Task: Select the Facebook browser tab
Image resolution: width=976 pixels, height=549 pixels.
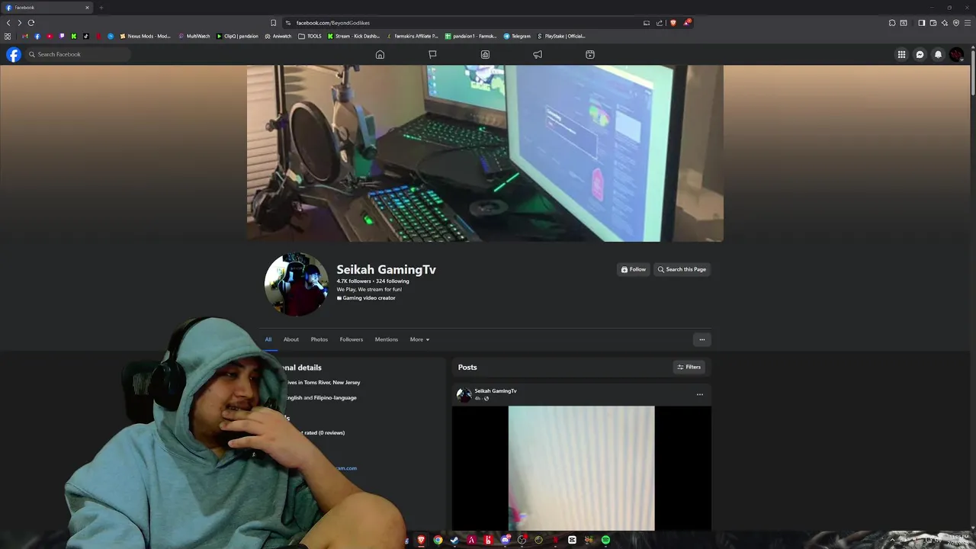Action: (x=47, y=8)
